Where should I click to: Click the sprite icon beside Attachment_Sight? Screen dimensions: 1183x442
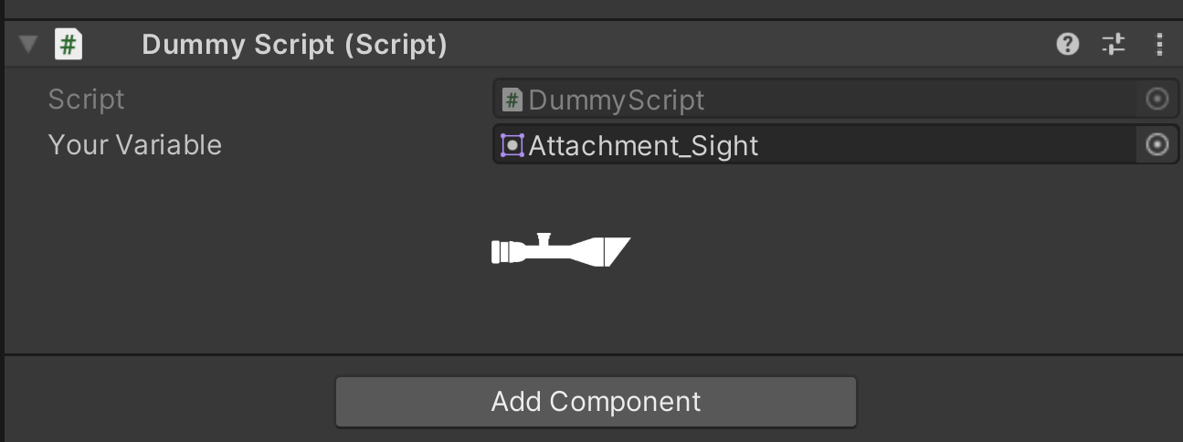pyautogui.click(x=512, y=145)
